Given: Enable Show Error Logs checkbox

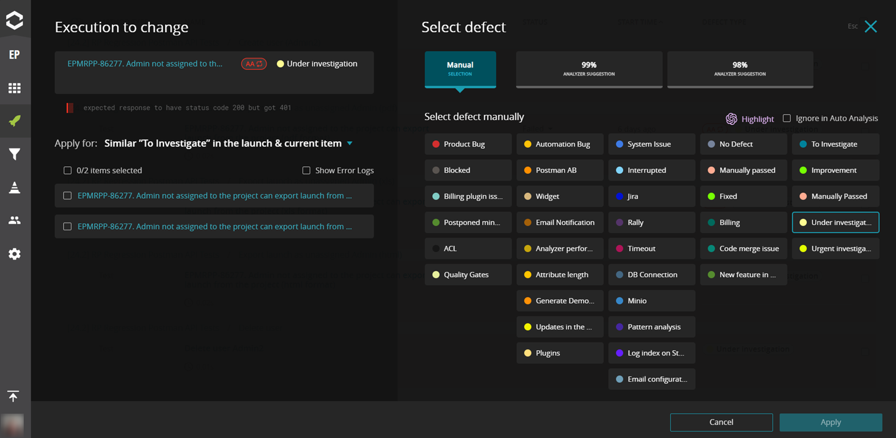Looking at the screenshot, I should [306, 170].
